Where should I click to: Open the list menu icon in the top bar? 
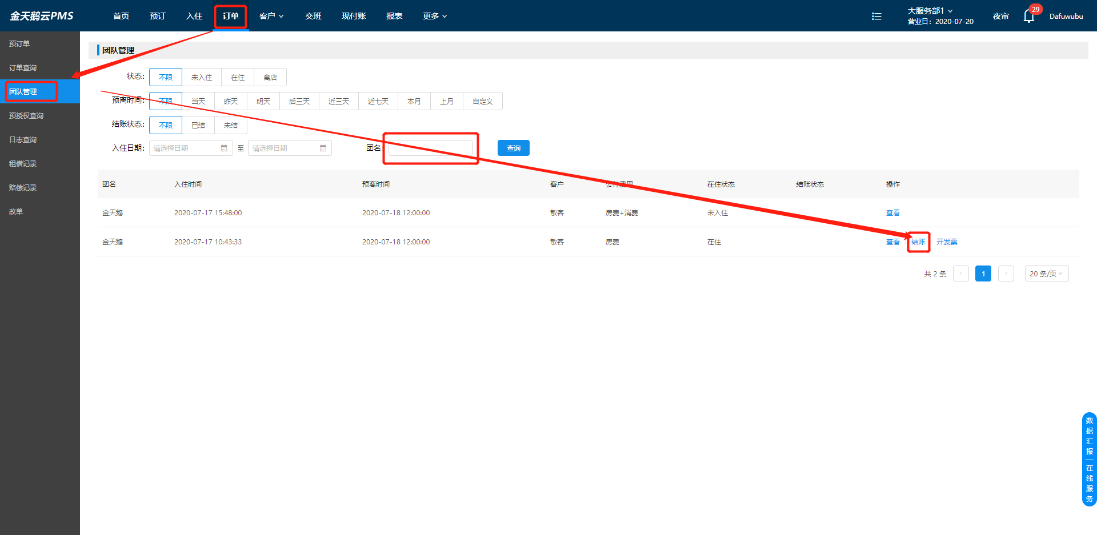[876, 17]
